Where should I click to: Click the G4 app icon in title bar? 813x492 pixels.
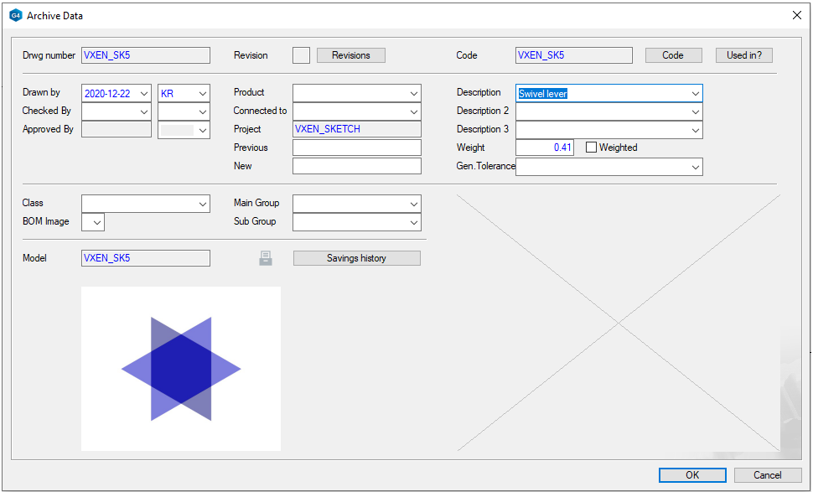pos(15,15)
